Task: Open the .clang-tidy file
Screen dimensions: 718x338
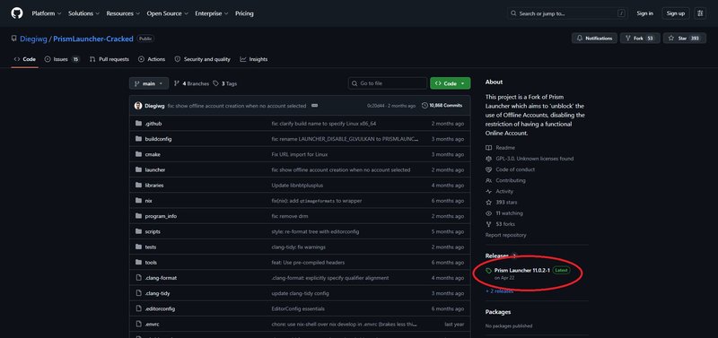Action: tap(157, 293)
